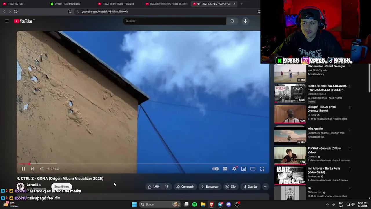Open the YouTube hamburger guide menu
Viewport: 371px width, 209px height.
[7, 21]
